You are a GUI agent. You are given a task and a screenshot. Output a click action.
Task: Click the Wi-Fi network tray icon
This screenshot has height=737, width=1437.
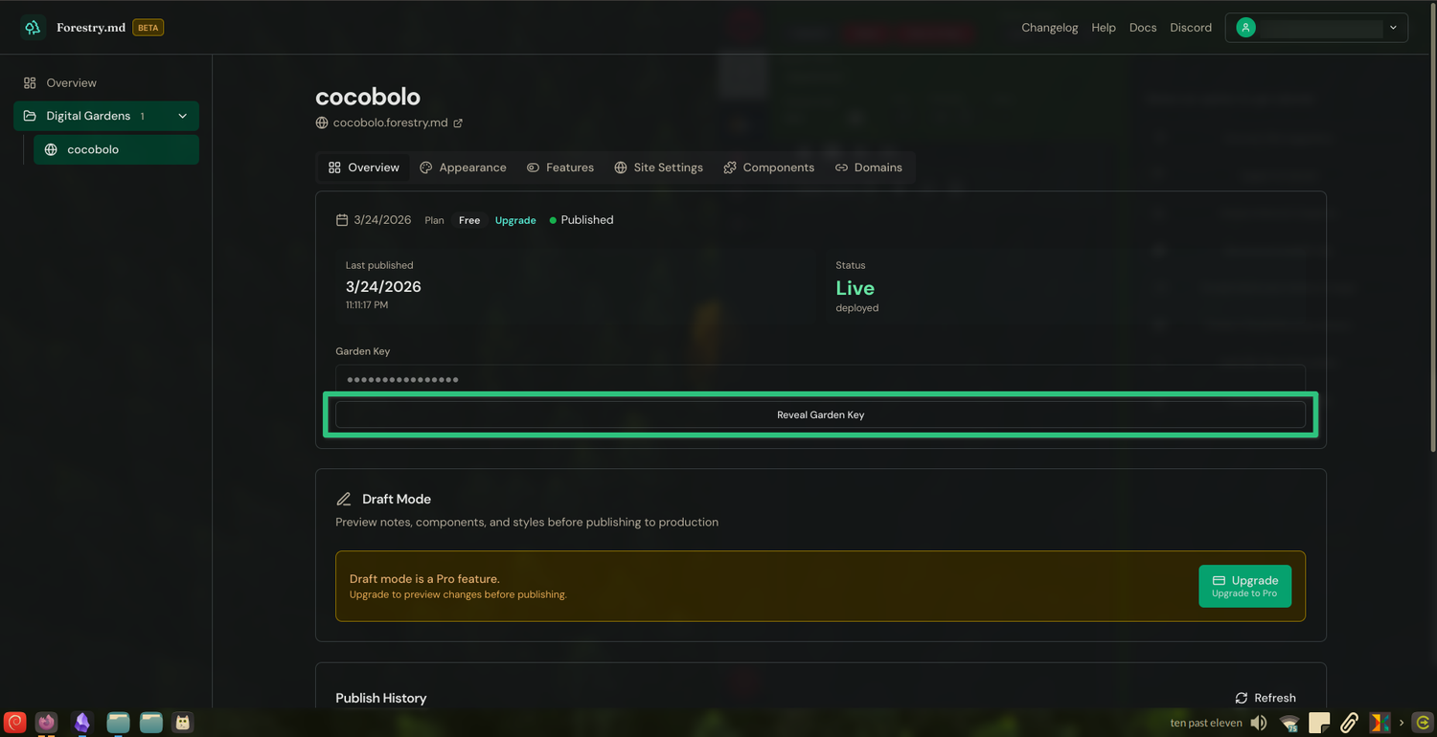(1289, 723)
